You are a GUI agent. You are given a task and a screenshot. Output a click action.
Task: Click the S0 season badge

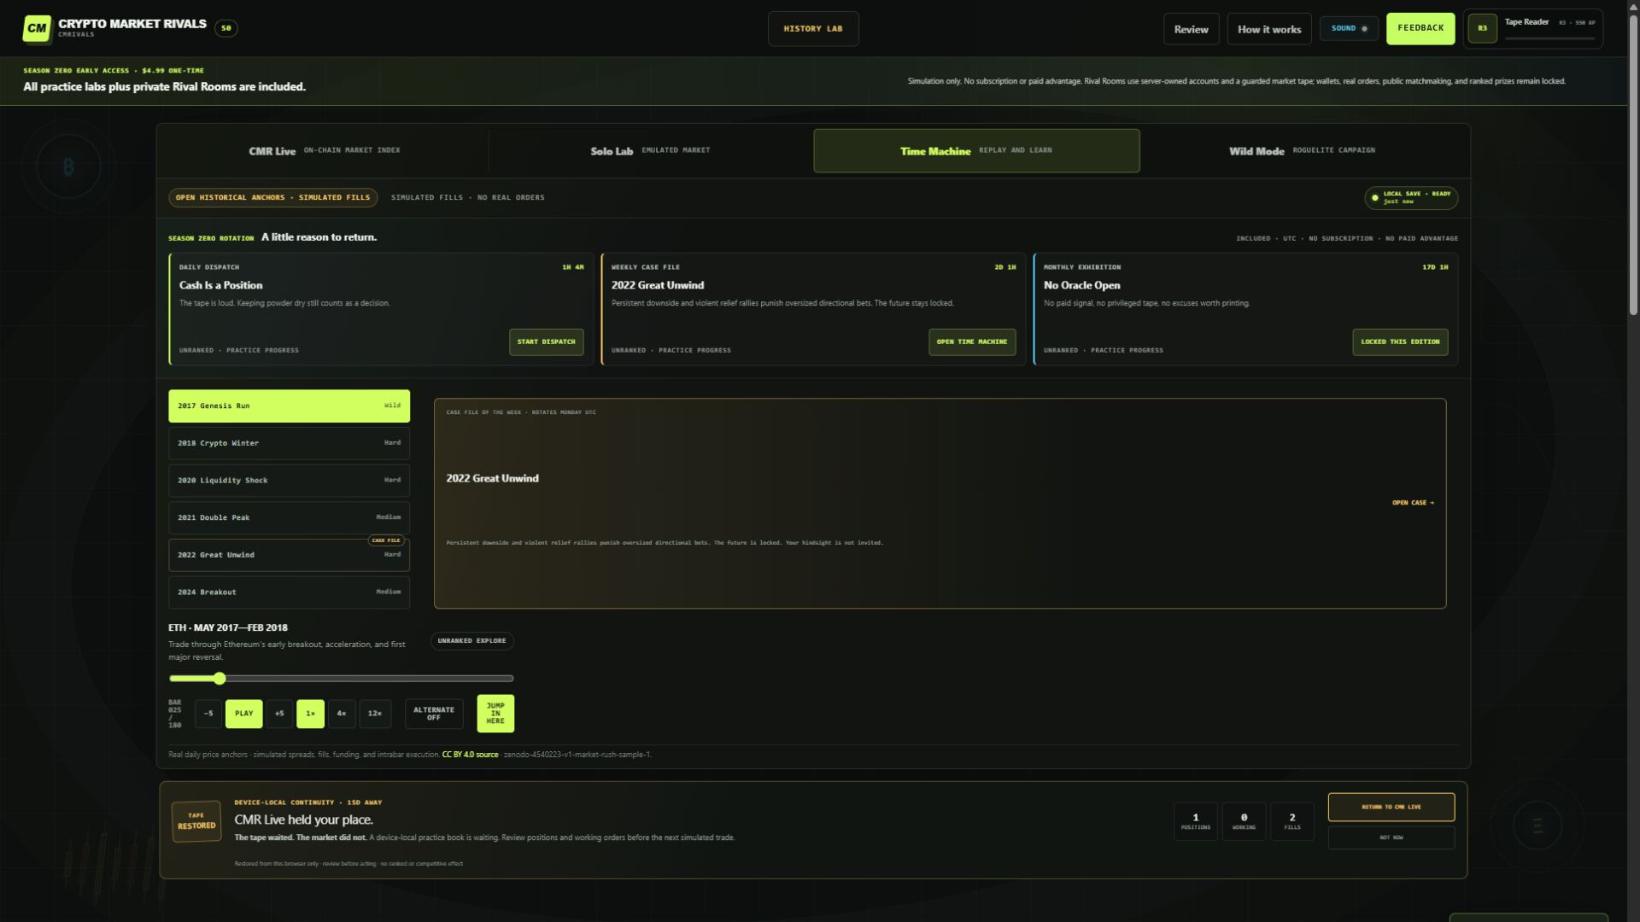click(x=226, y=28)
